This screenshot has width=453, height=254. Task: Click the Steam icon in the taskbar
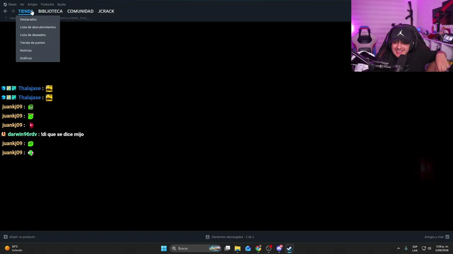(x=289, y=248)
